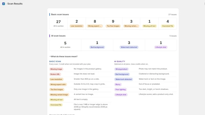
Task: Click the Bad background legend badge
Action: (x=122, y=74)
